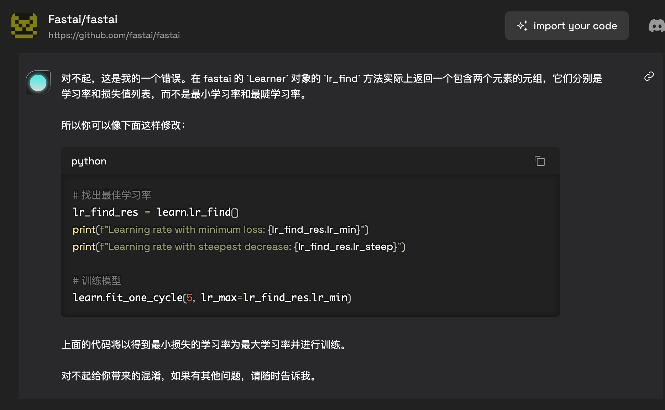This screenshot has height=410, width=665.
Task: Click the orange number 5 in fit_one_cycle
Action: [189, 298]
